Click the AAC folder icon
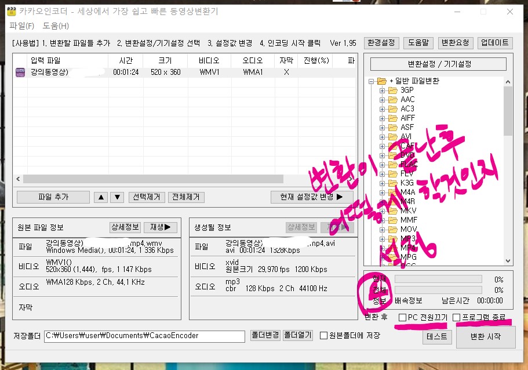Screen dimensions: 528x370 [392, 99]
